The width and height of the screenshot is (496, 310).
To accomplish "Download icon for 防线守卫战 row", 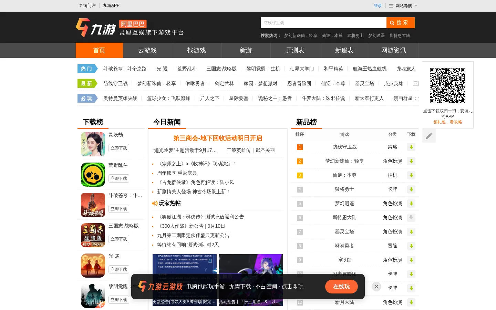I will (x=411, y=147).
